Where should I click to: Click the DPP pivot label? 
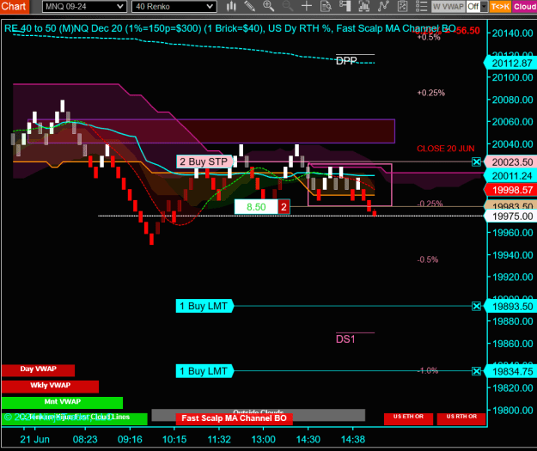click(x=346, y=61)
